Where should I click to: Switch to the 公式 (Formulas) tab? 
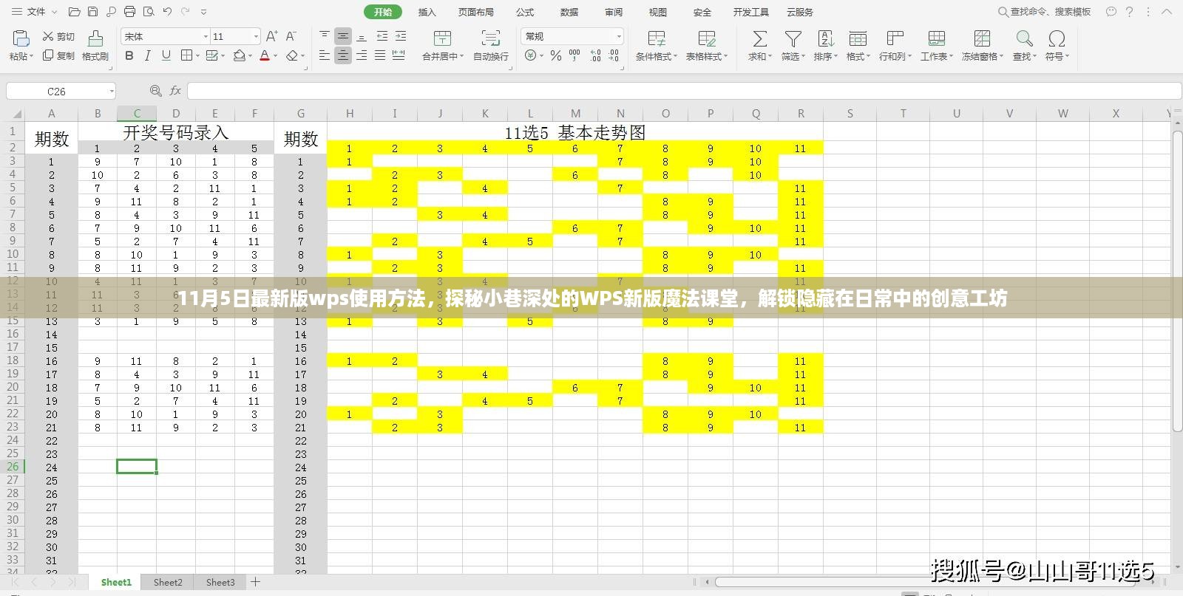[525, 12]
